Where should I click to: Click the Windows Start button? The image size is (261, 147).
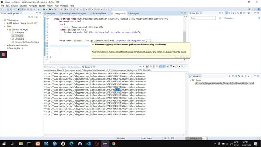[4, 143]
